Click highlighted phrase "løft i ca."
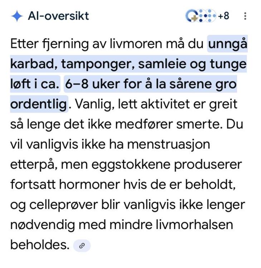Image resolution: width=261 pixels, height=268 pixels. [x=35, y=85]
